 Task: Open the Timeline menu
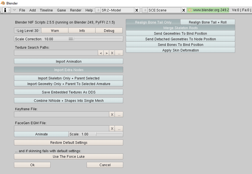[x=46, y=10]
